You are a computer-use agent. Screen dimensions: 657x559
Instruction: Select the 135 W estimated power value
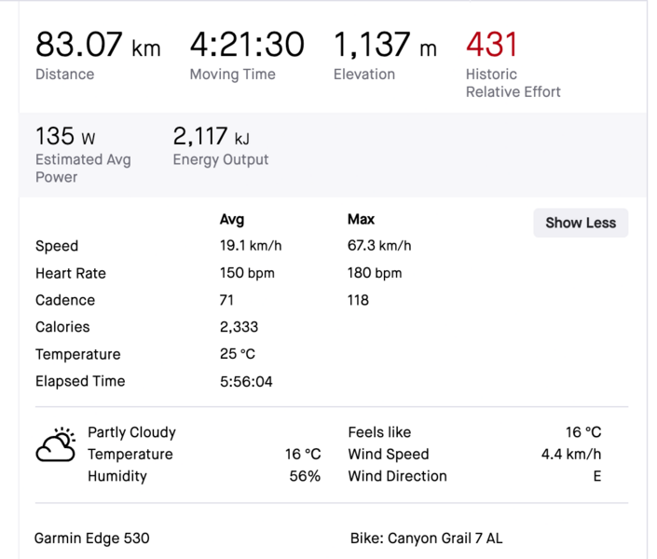pos(65,137)
